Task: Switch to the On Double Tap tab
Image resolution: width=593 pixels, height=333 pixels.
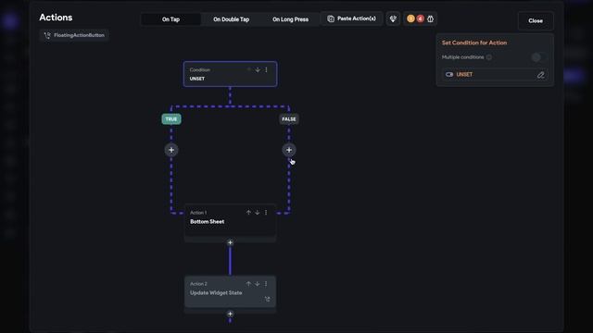Action: pos(231,19)
